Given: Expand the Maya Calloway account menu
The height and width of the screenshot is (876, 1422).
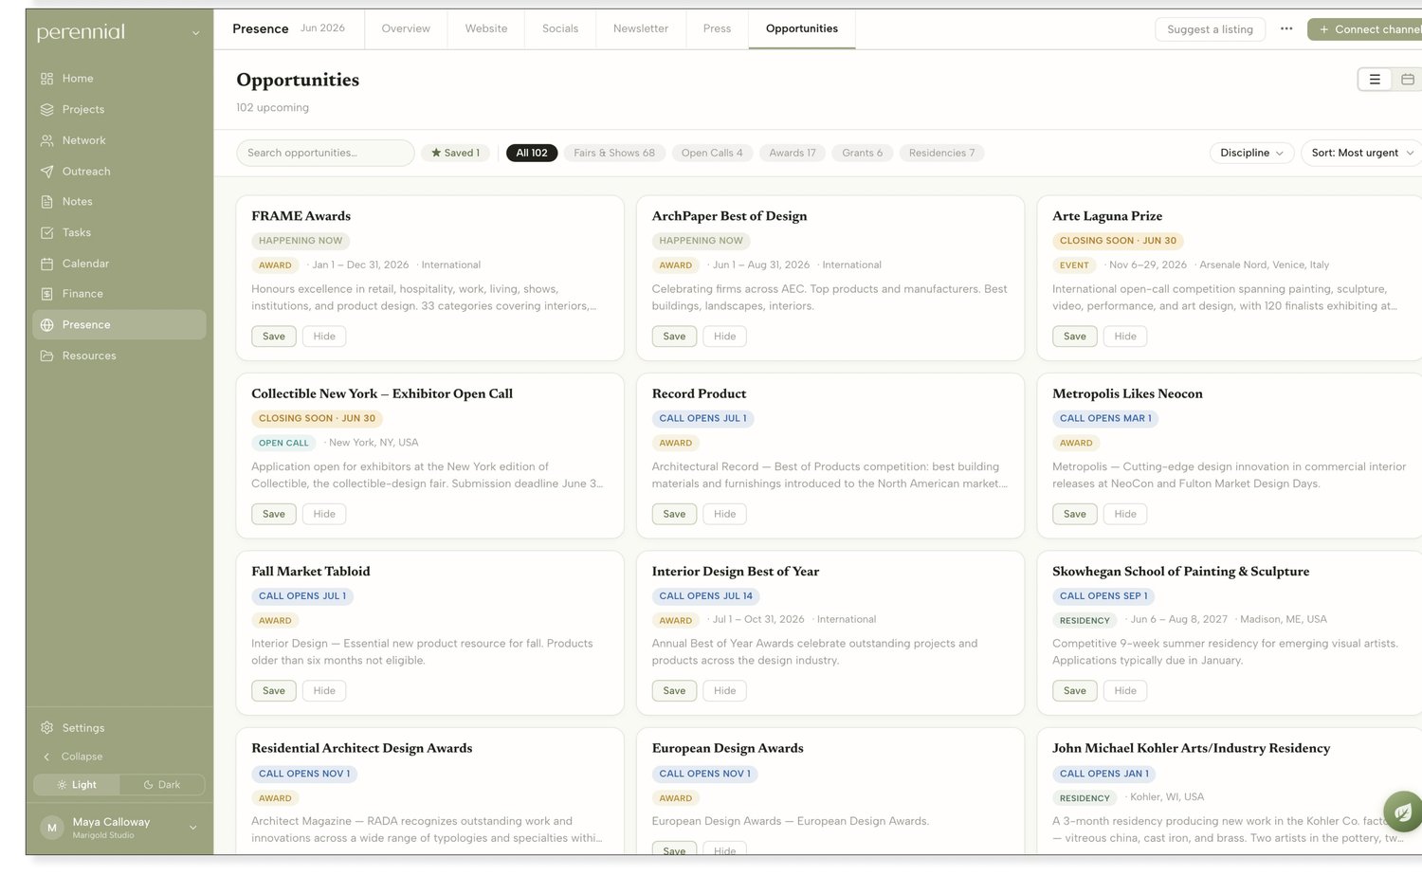Looking at the screenshot, I should point(193,828).
